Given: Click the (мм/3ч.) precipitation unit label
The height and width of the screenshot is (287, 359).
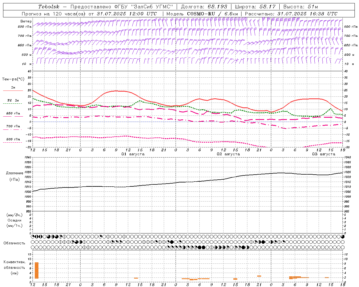Looking at the screenshot, I should 14,215.
